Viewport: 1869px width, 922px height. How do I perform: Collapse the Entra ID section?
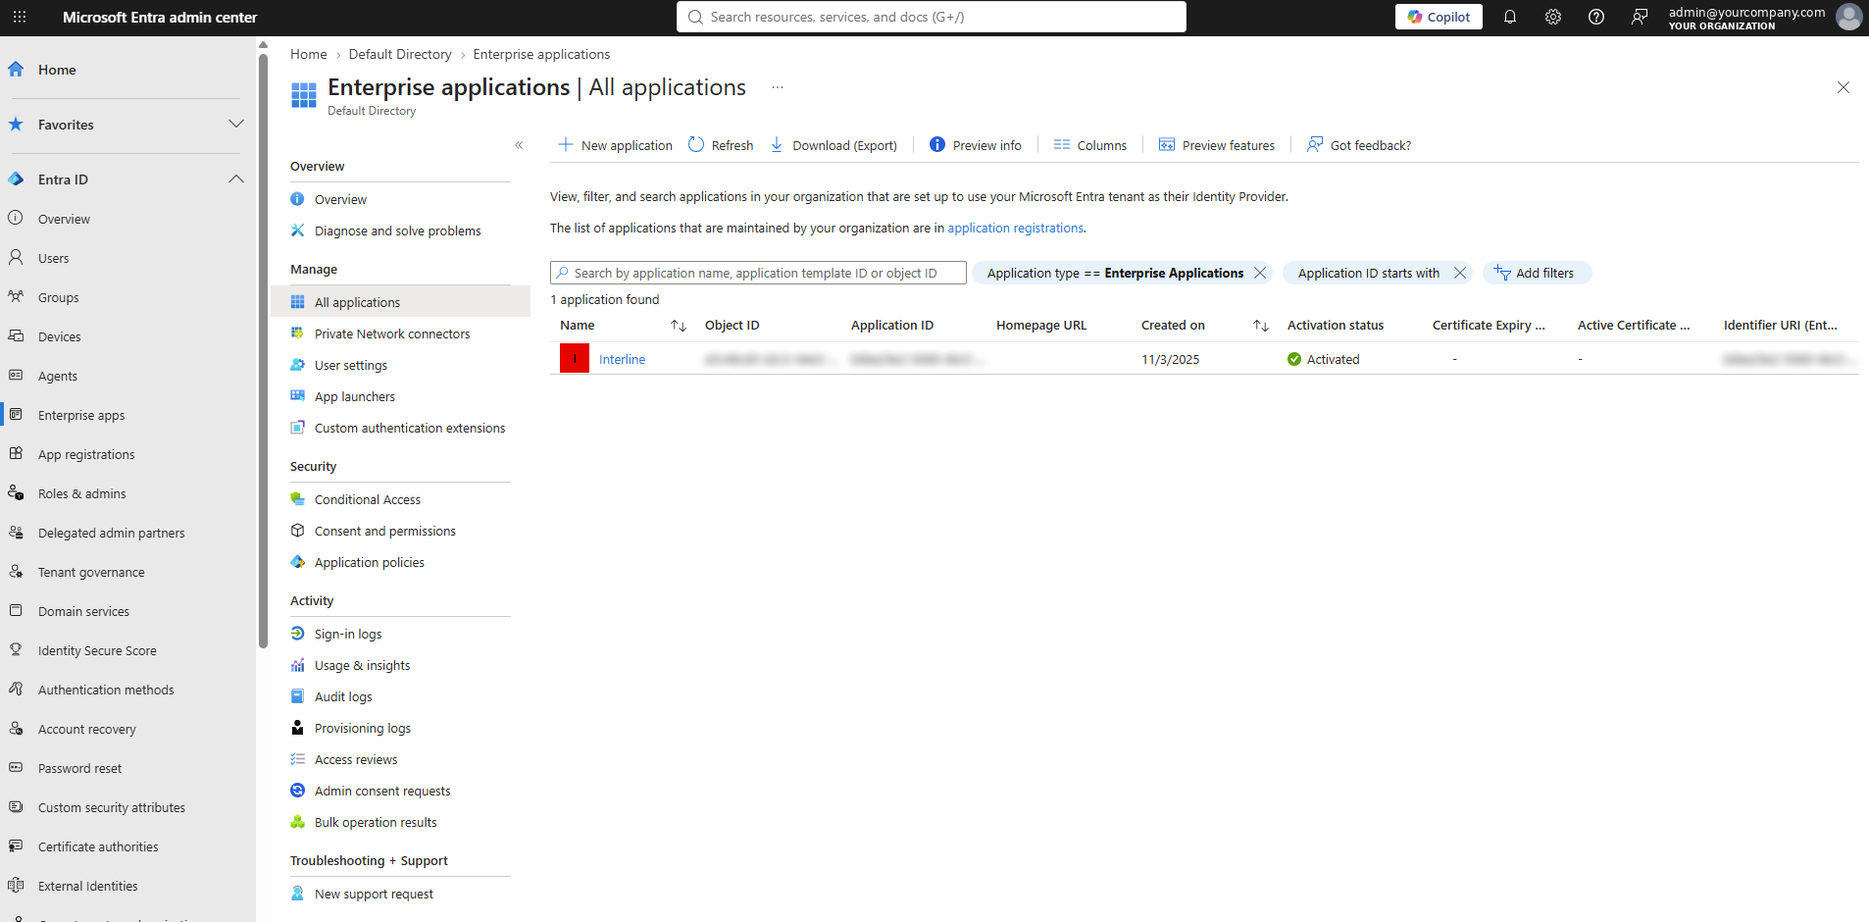tap(236, 179)
